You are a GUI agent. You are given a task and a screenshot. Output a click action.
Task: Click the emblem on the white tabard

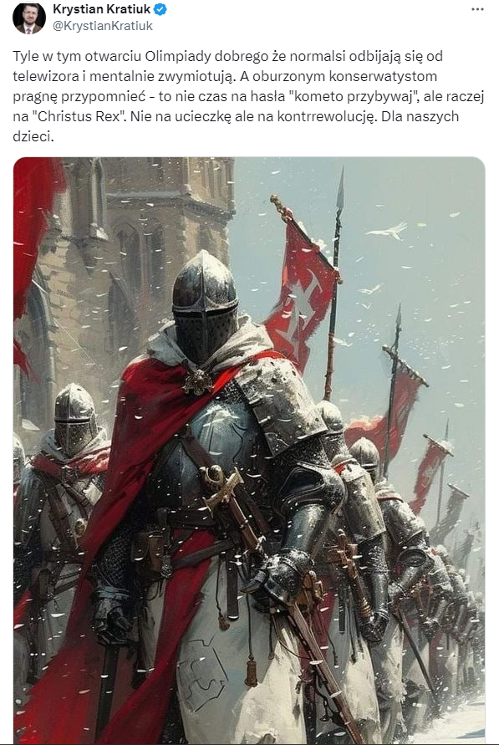click(x=205, y=674)
